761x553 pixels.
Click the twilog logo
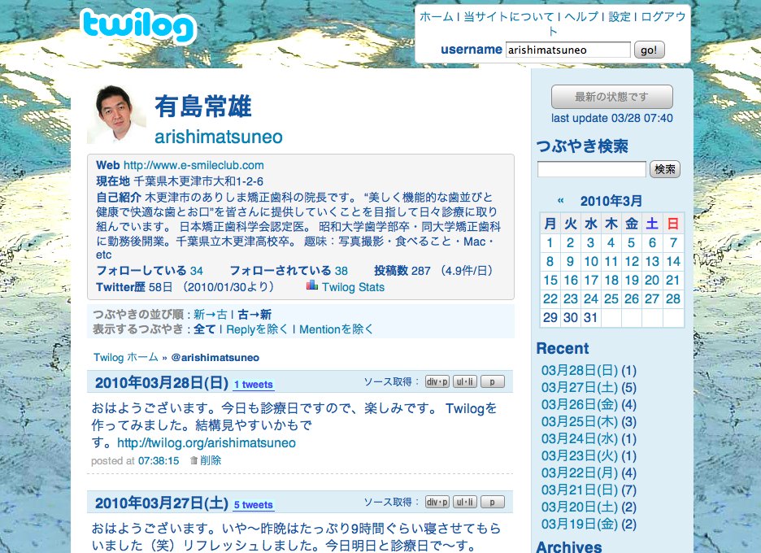click(138, 26)
